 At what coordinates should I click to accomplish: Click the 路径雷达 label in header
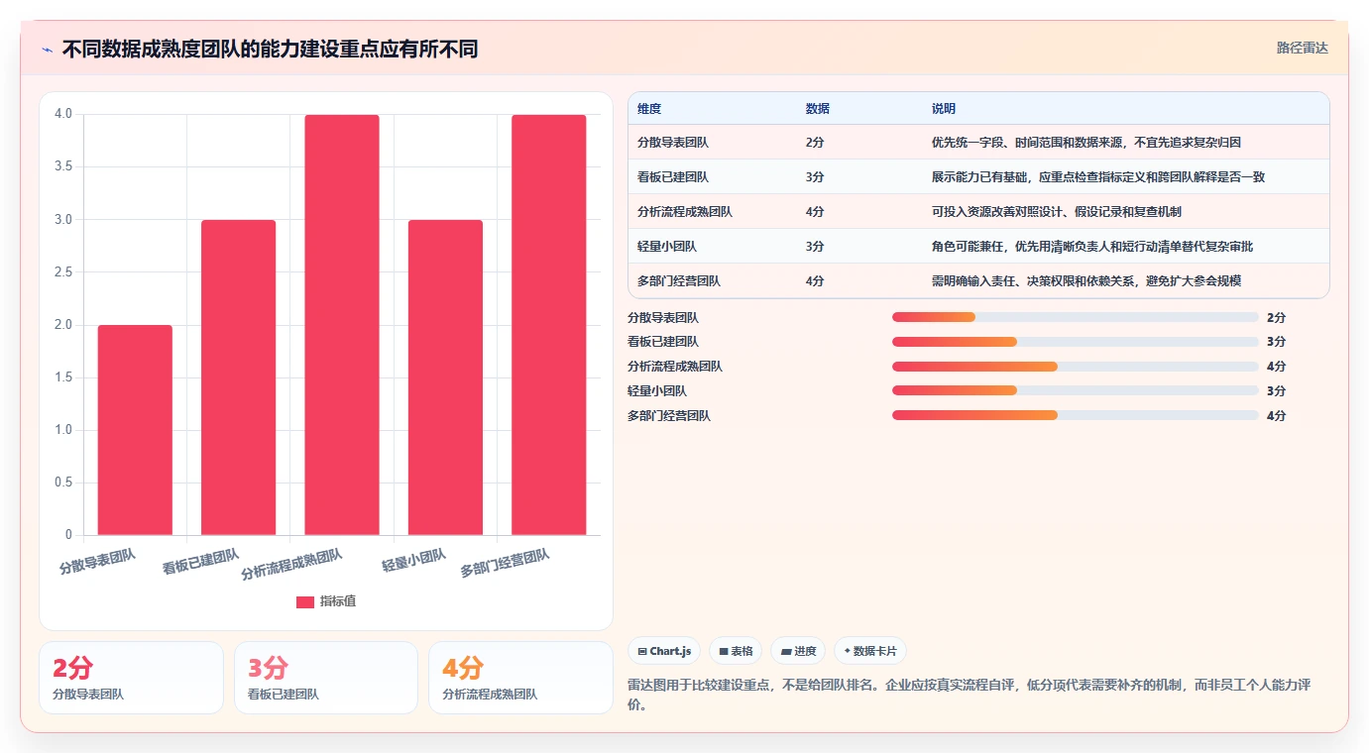tap(1302, 48)
